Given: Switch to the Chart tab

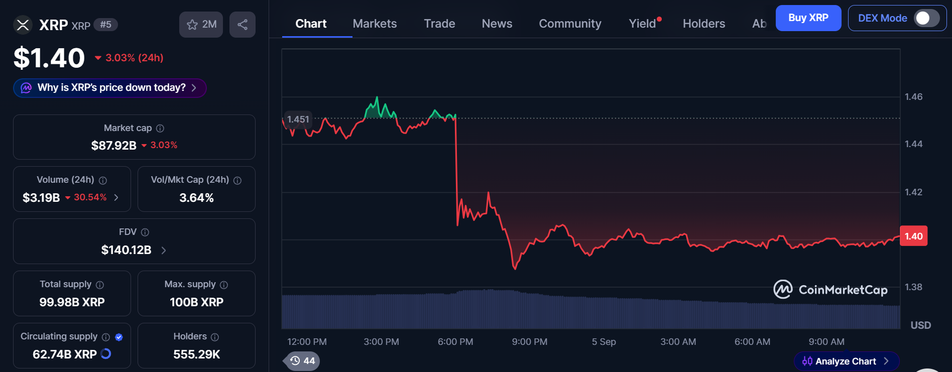Looking at the screenshot, I should pyautogui.click(x=311, y=24).
